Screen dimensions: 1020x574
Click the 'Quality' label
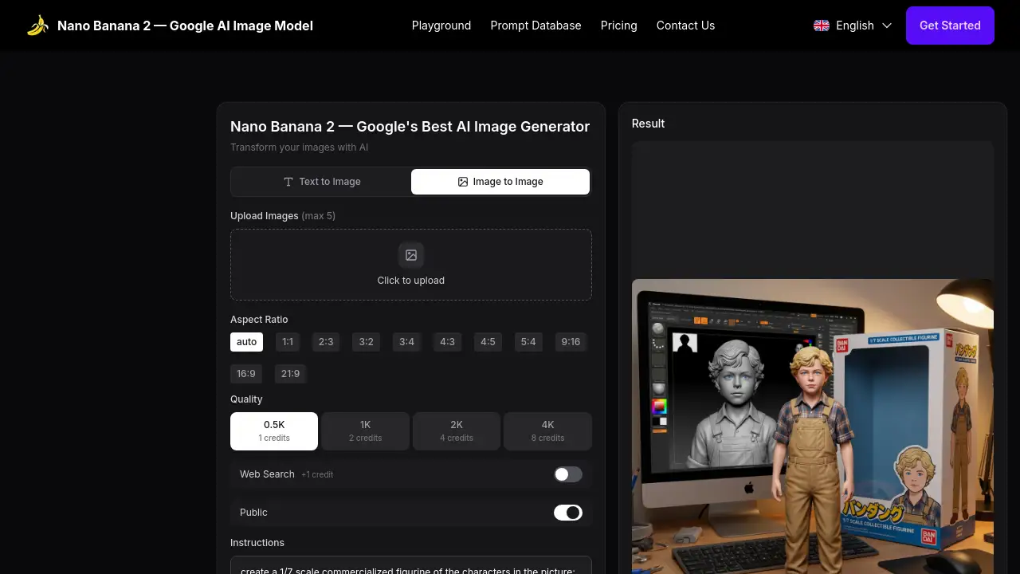(x=246, y=399)
